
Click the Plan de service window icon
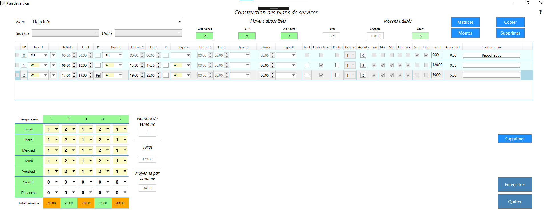(3, 3)
